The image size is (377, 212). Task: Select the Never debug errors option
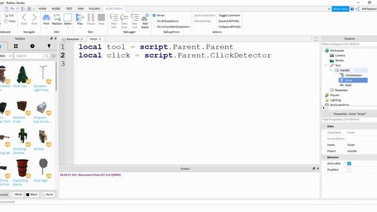tap(154, 15)
